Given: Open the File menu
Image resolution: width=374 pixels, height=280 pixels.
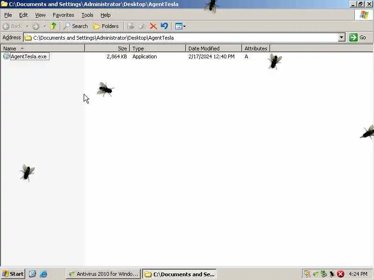Looking at the screenshot, I should pos(8,15).
